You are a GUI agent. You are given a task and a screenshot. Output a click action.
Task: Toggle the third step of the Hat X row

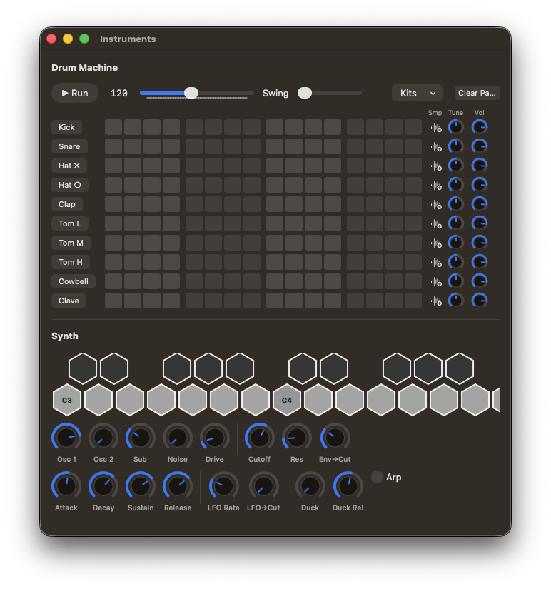[x=152, y=166]
